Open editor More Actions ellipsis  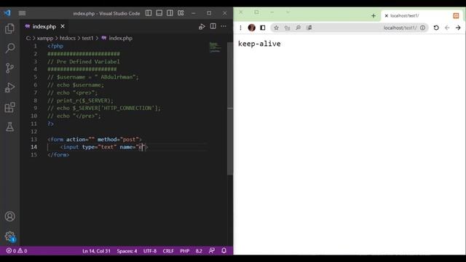point(224,26)
